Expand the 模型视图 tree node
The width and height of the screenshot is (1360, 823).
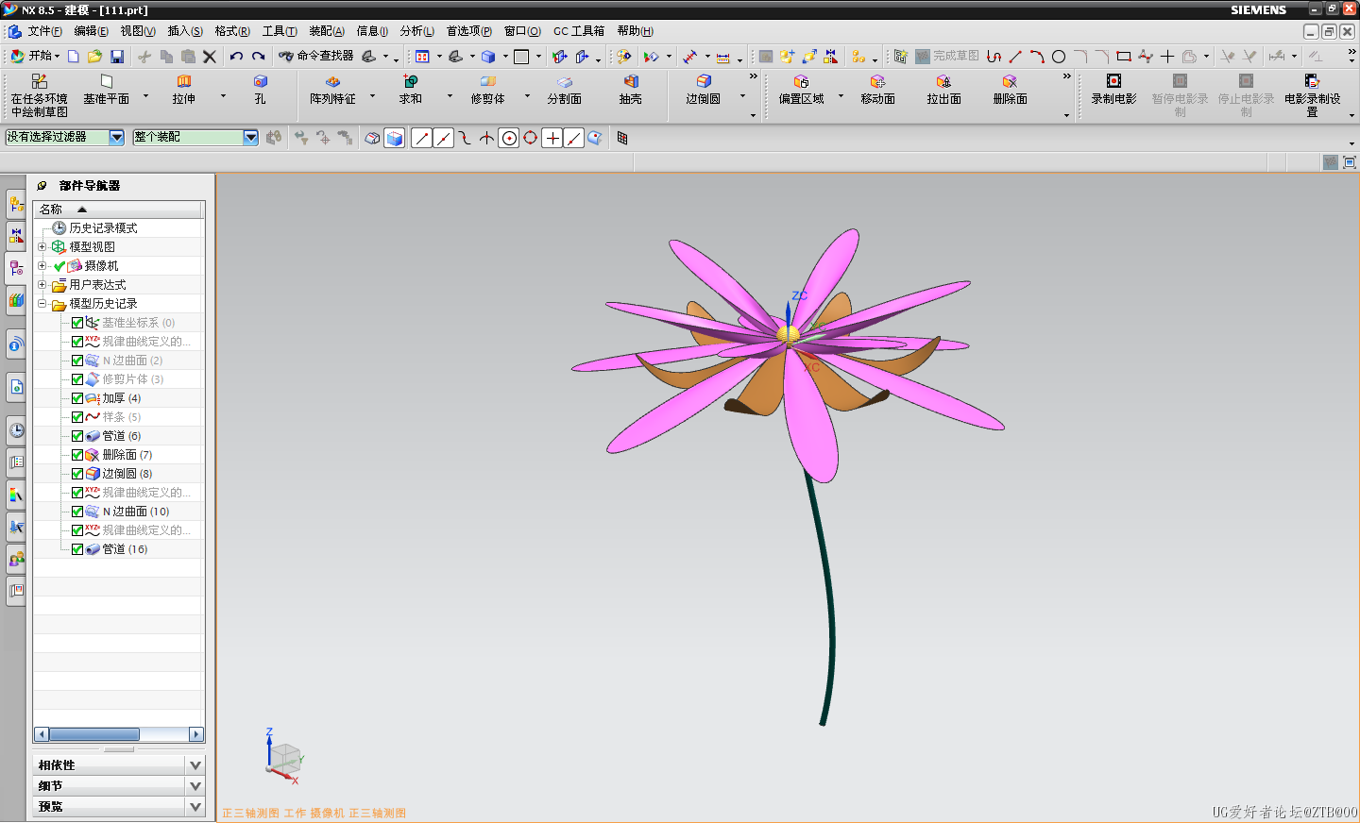42,247
